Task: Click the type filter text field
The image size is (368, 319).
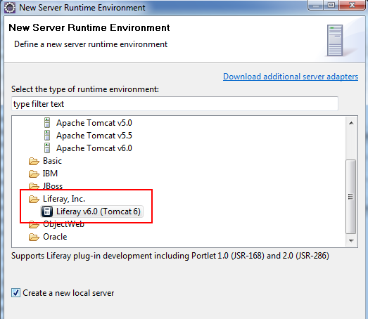Action: point(175,103)
